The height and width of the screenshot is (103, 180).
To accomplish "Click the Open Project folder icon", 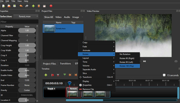I will (x=9, y=6).
